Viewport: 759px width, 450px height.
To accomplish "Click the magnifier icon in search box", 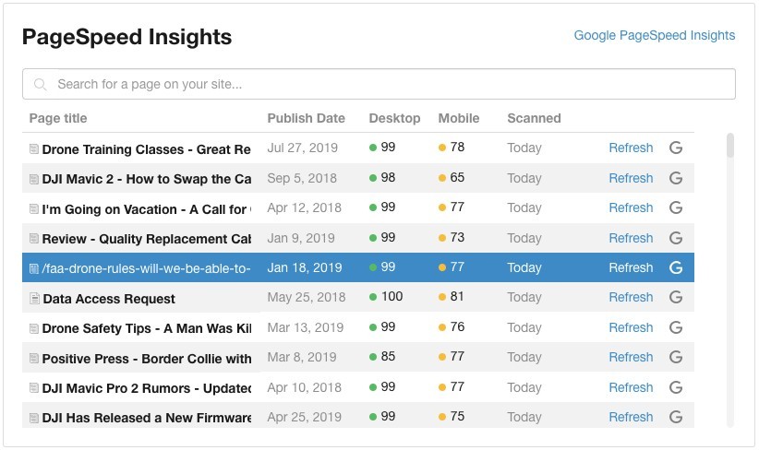I will point(41,85).
